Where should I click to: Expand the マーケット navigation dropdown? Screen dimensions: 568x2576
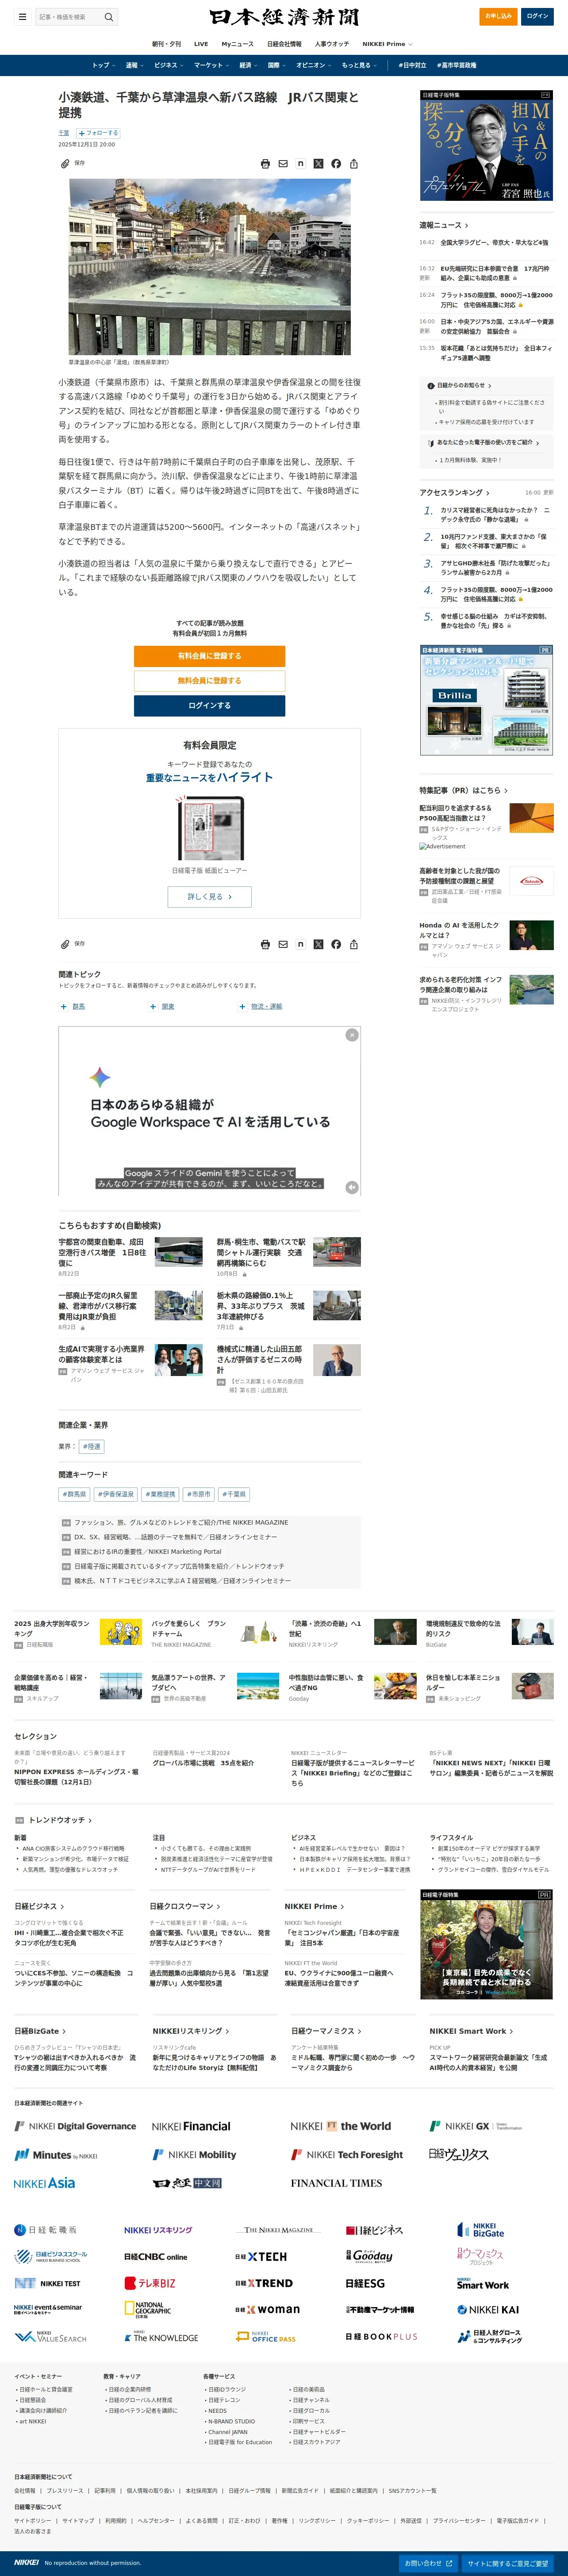212,65
